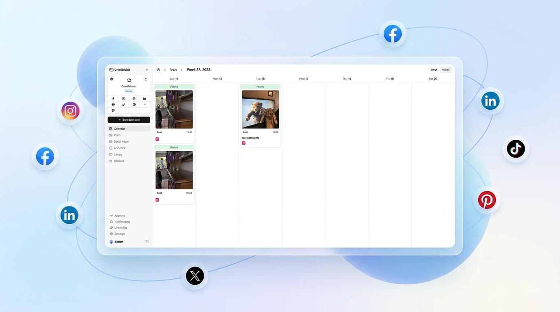560x312 pixels.
Task: Click the Reel tag on the 19:41 post
Action: point(159,132)
